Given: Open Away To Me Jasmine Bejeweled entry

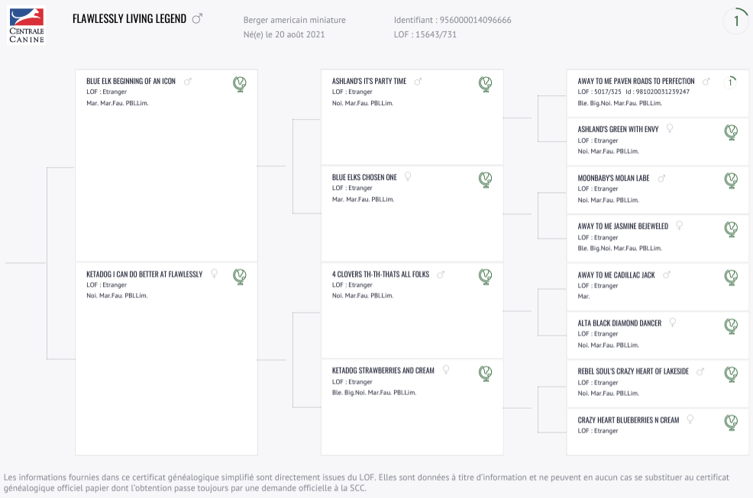Looking at the screenshot, I should (x=623, y=226).
